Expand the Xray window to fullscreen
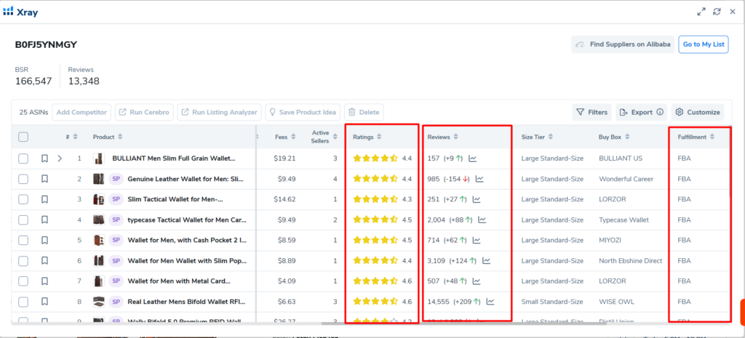Image resolution: width=745 pixels, height=338 pixels. point(701,12)
